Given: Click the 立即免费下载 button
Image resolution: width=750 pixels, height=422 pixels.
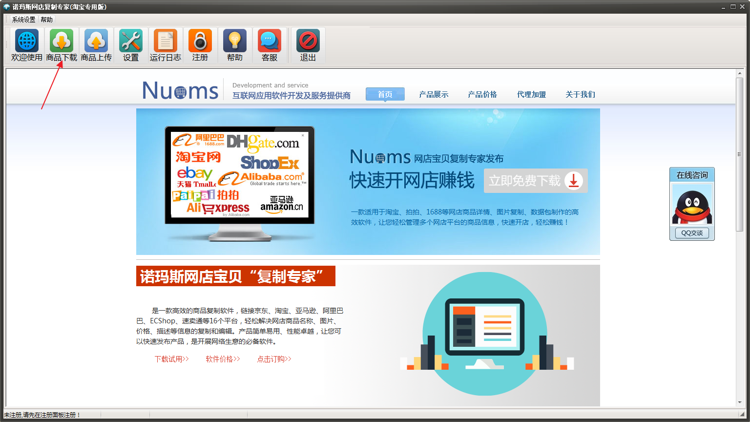Looking at the screenshot, I should click(536, 181).
